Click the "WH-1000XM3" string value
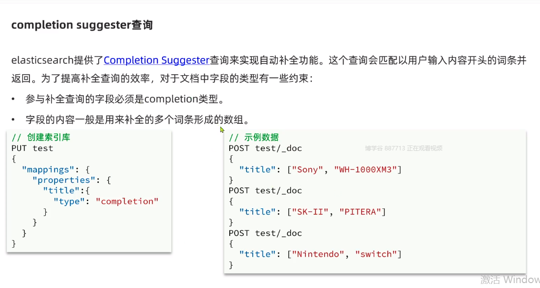The width and height of the screenshot is (540, 288). click(x=368, y=170)
